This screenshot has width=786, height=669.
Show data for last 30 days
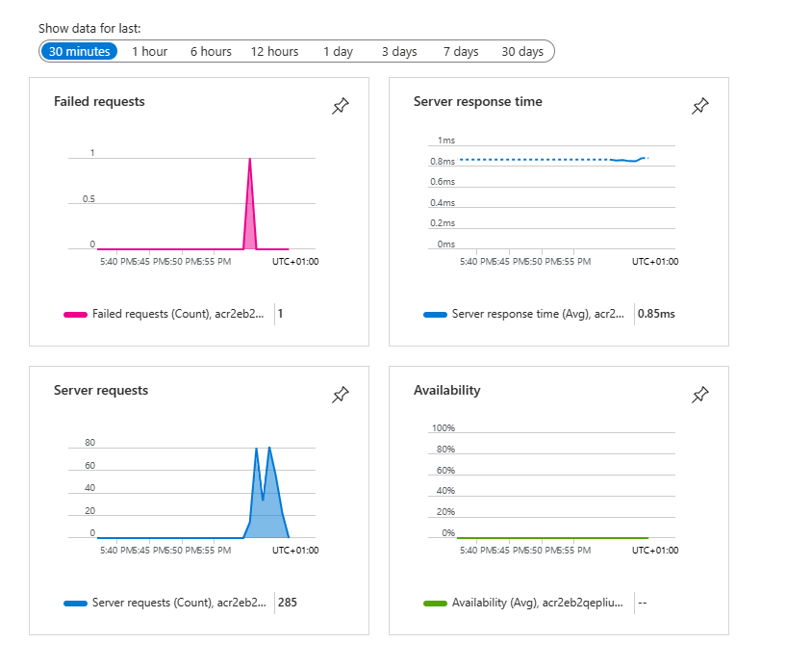tap(522, 52)
